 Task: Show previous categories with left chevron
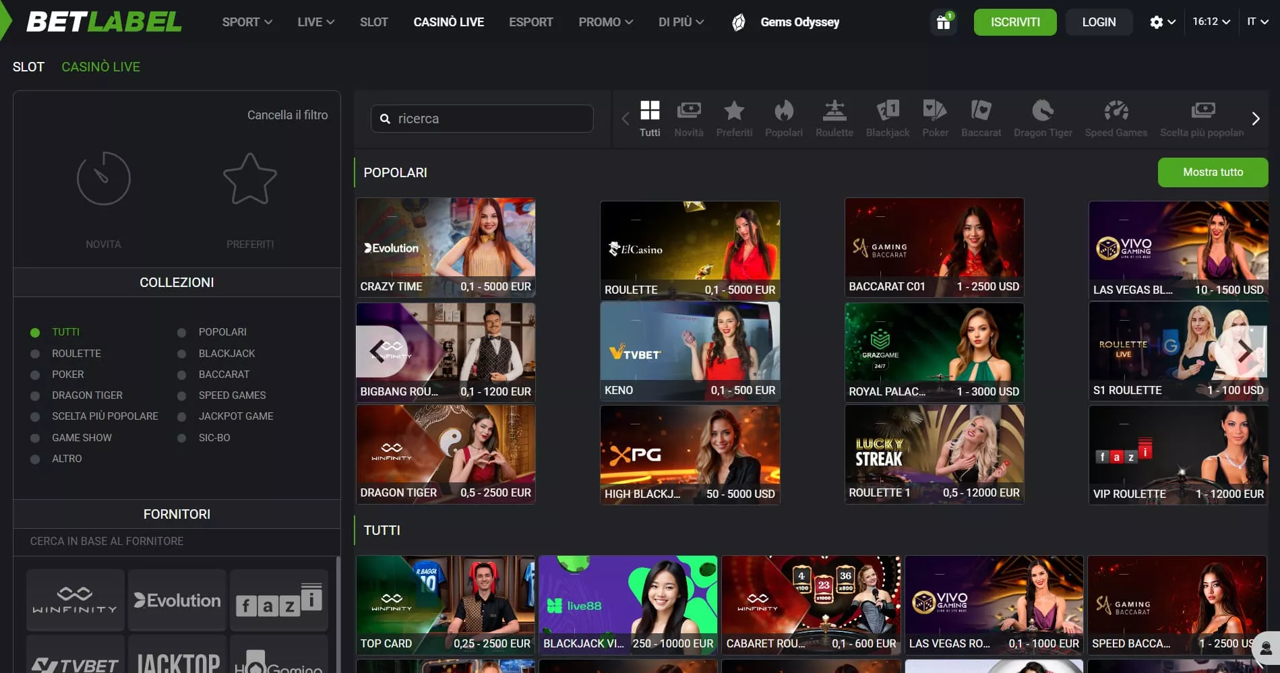(625, 119)
